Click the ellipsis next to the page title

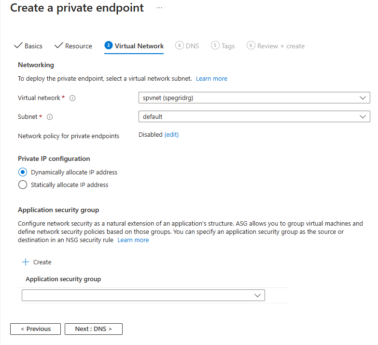159,8
